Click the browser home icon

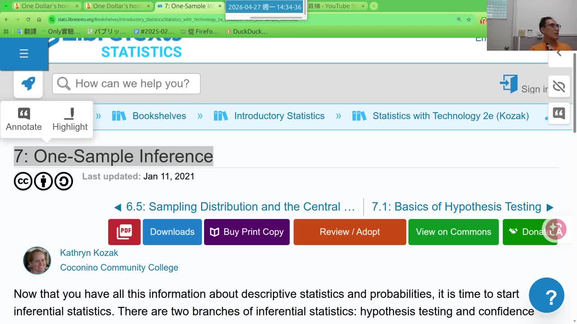pos(39,20)
